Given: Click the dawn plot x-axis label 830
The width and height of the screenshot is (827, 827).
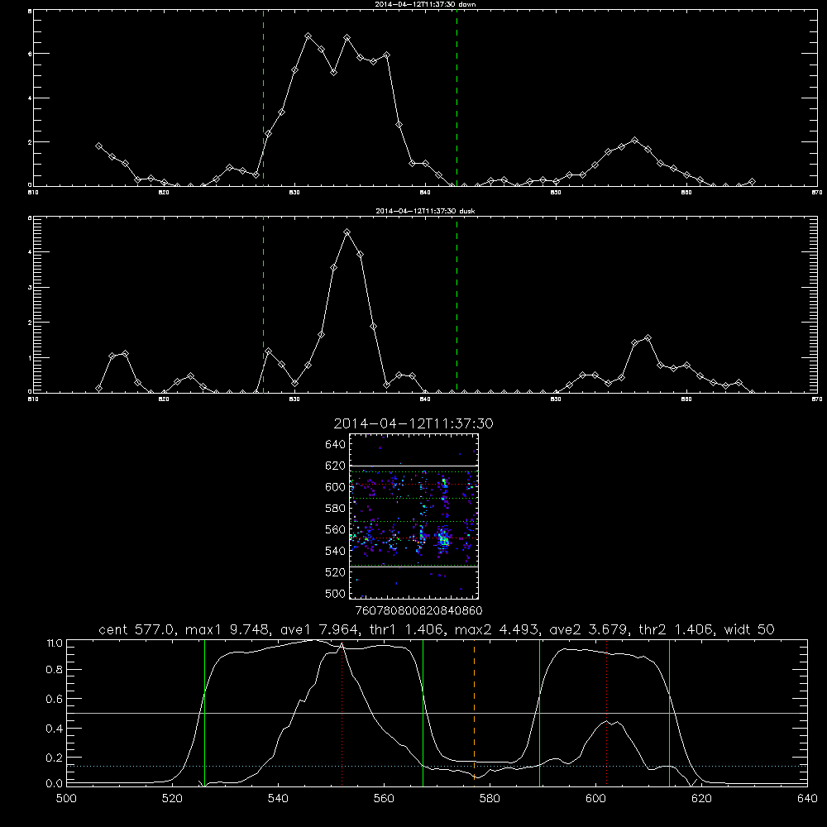Looking at the screenshot, I should click(294, 193).
